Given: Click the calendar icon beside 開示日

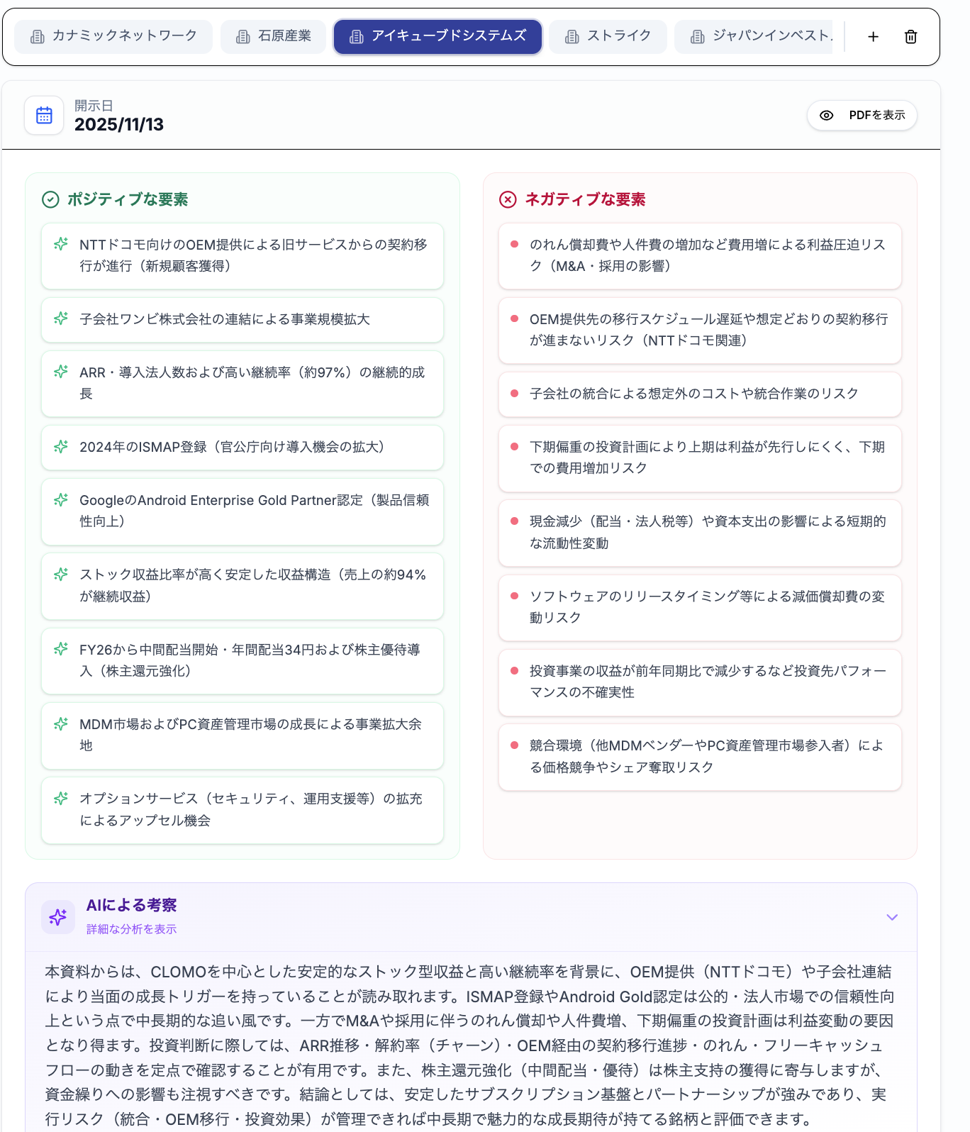Looking at the screenshot, I should pyautogui.click(x=44, y=115).
